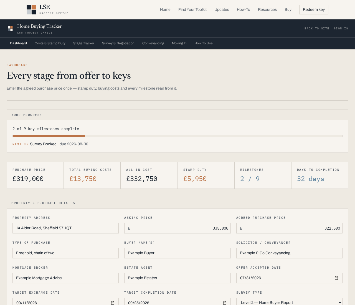This screenshot has width=355, height=305.
Task: Open the How-To navigation link
Action: (x=244, y=10)
